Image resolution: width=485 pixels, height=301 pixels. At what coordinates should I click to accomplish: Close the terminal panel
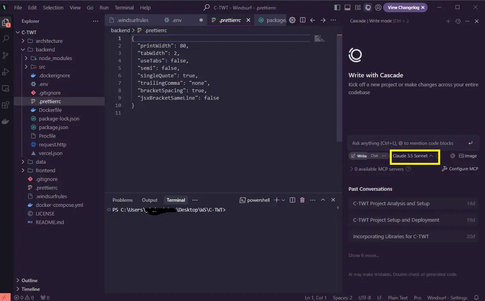coord(333,200)
